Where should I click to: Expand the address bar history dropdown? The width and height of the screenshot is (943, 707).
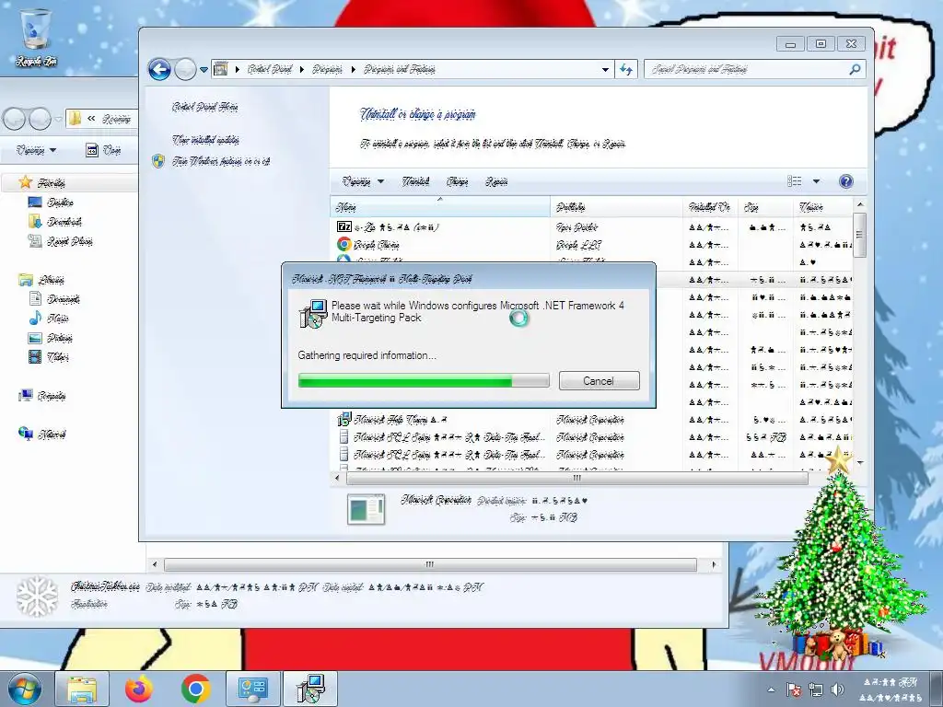tap(605, 70)
